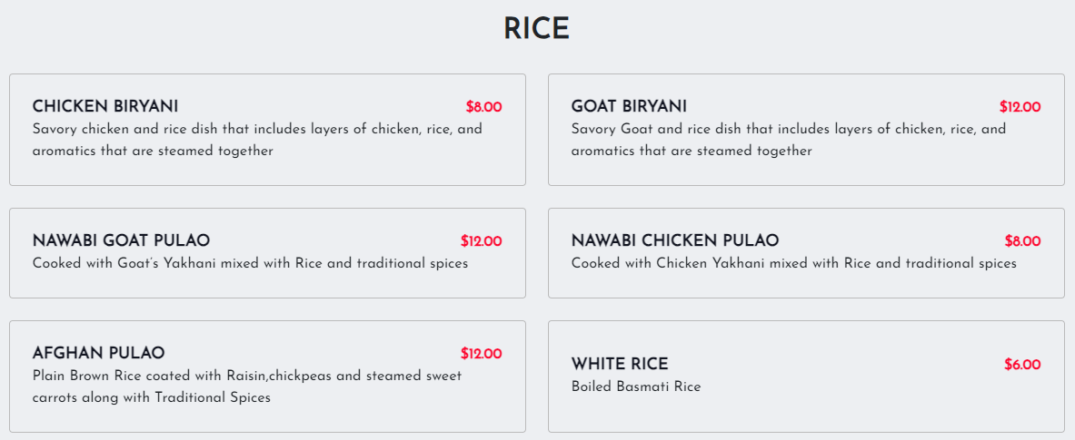Click the RICE section heading
The width and height of the screenshot is (1075, 440).
pos(536,29)
